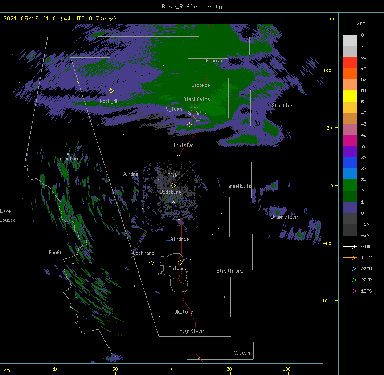This screenshot has width=384, height=375.
Task: Click the Vulcan label
Action: tap(242, 353)
